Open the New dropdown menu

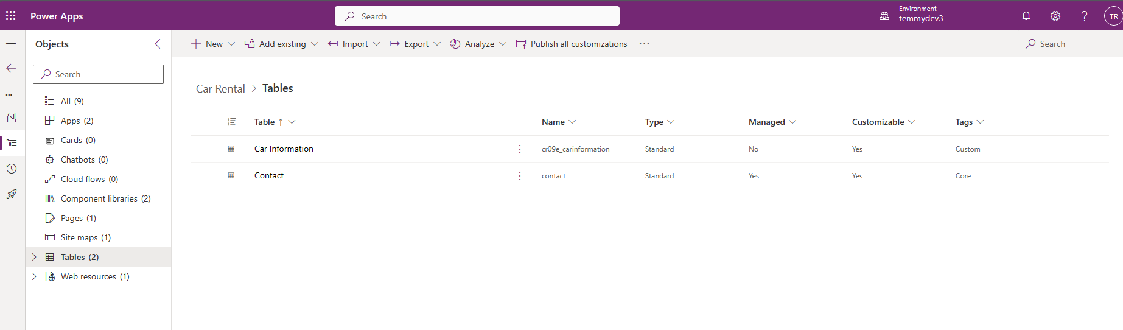coord(213,44)
